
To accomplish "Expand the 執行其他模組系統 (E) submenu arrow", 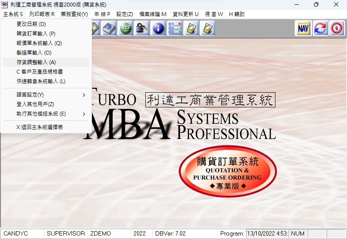I will [x=84, y=114].
